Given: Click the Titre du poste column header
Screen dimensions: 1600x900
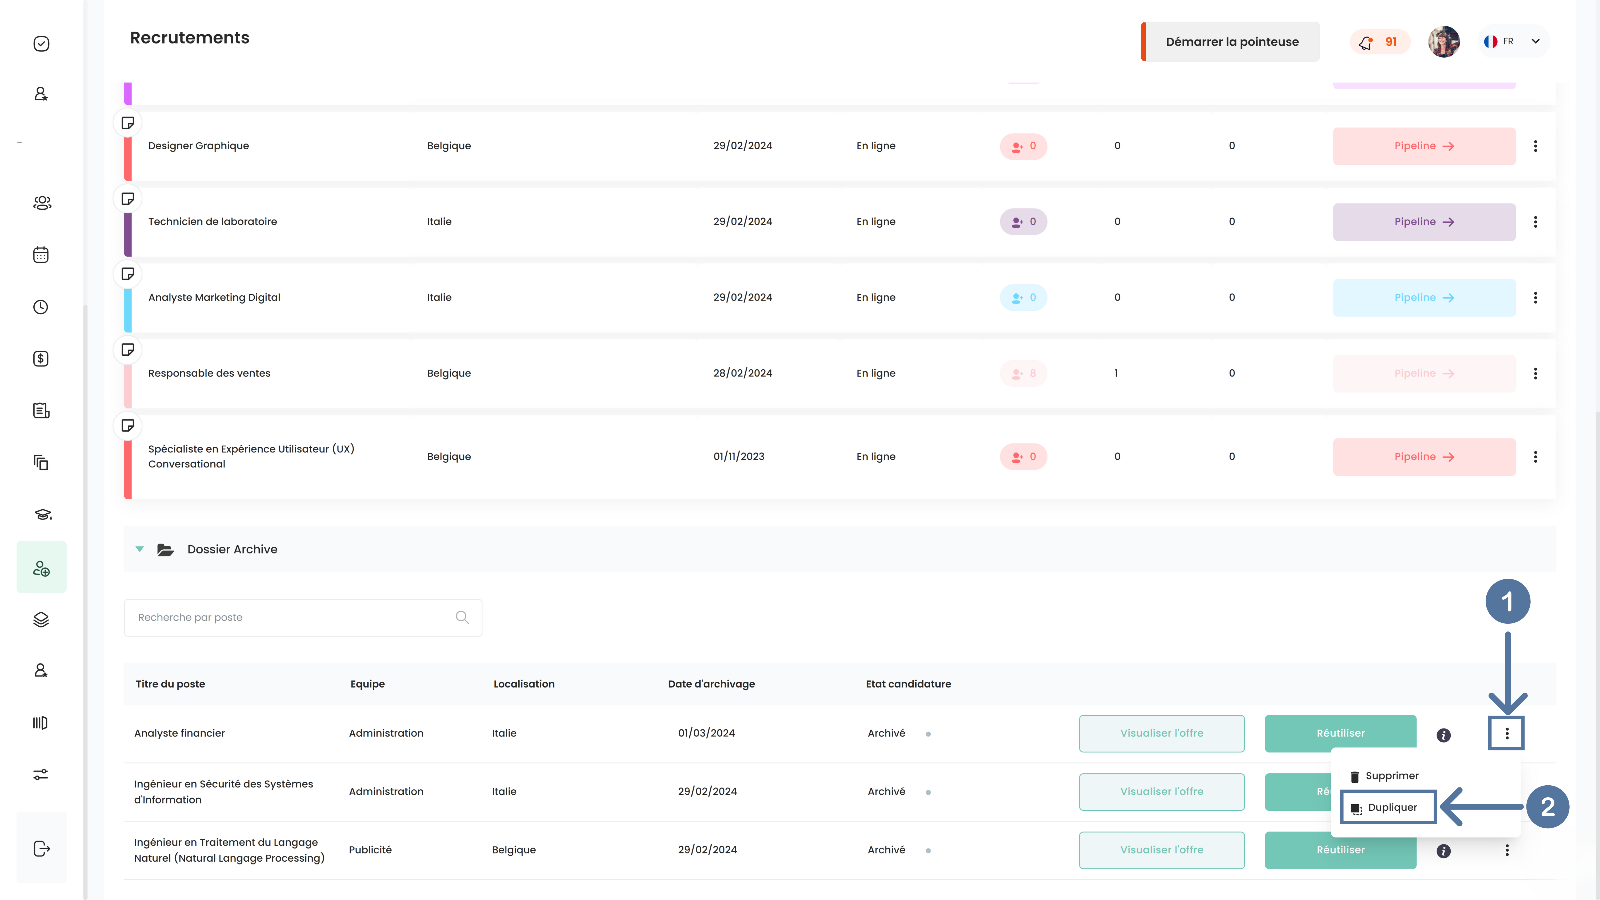Looking at the screenshot, I should 170,684.
